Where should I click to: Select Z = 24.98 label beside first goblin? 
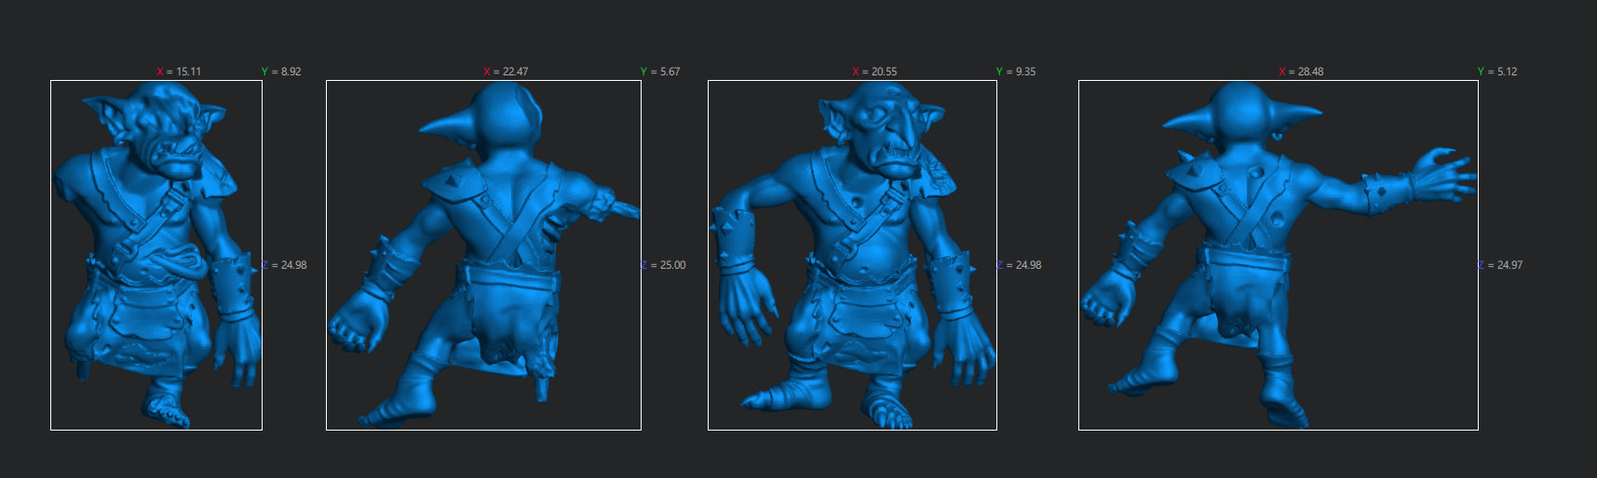[x=285, y=265]
